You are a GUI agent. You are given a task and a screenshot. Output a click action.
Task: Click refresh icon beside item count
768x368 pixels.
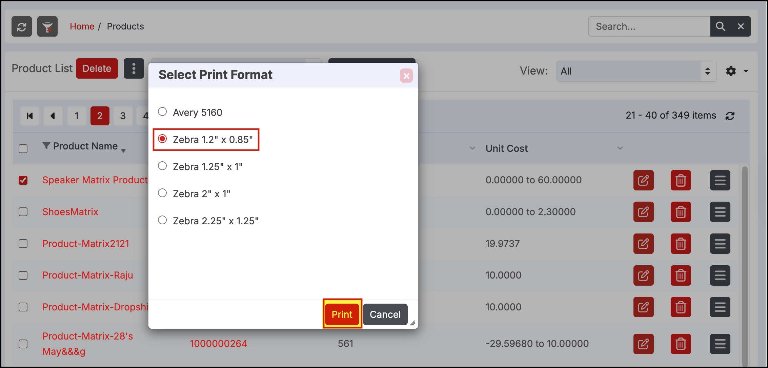[x=730, y=116]
